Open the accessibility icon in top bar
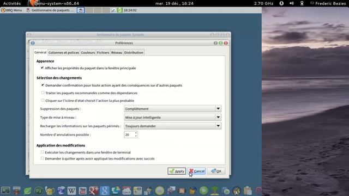 tap(281, 3)
